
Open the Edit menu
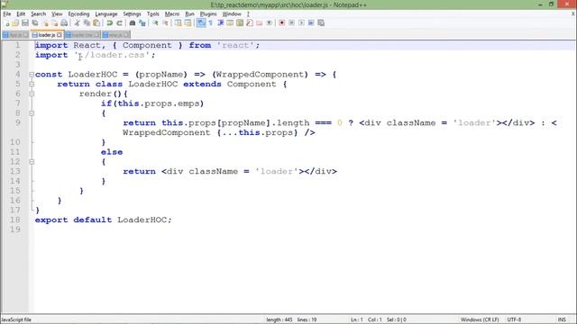click(21, 14)
